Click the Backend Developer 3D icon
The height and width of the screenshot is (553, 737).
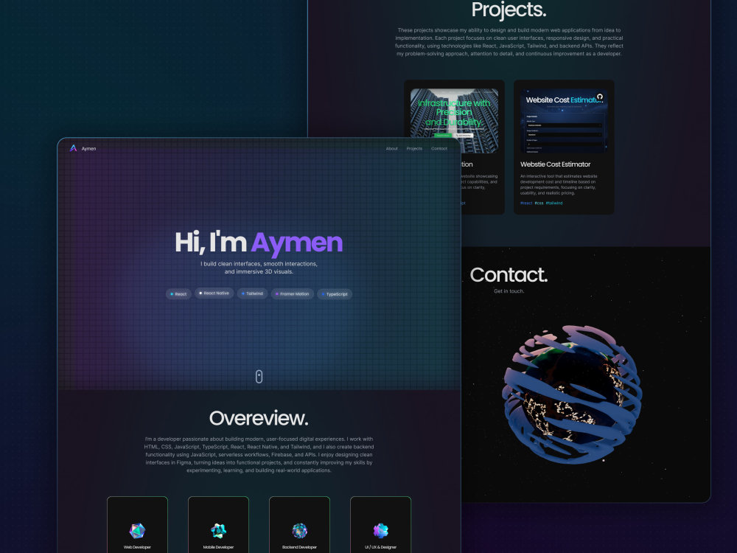299,531
